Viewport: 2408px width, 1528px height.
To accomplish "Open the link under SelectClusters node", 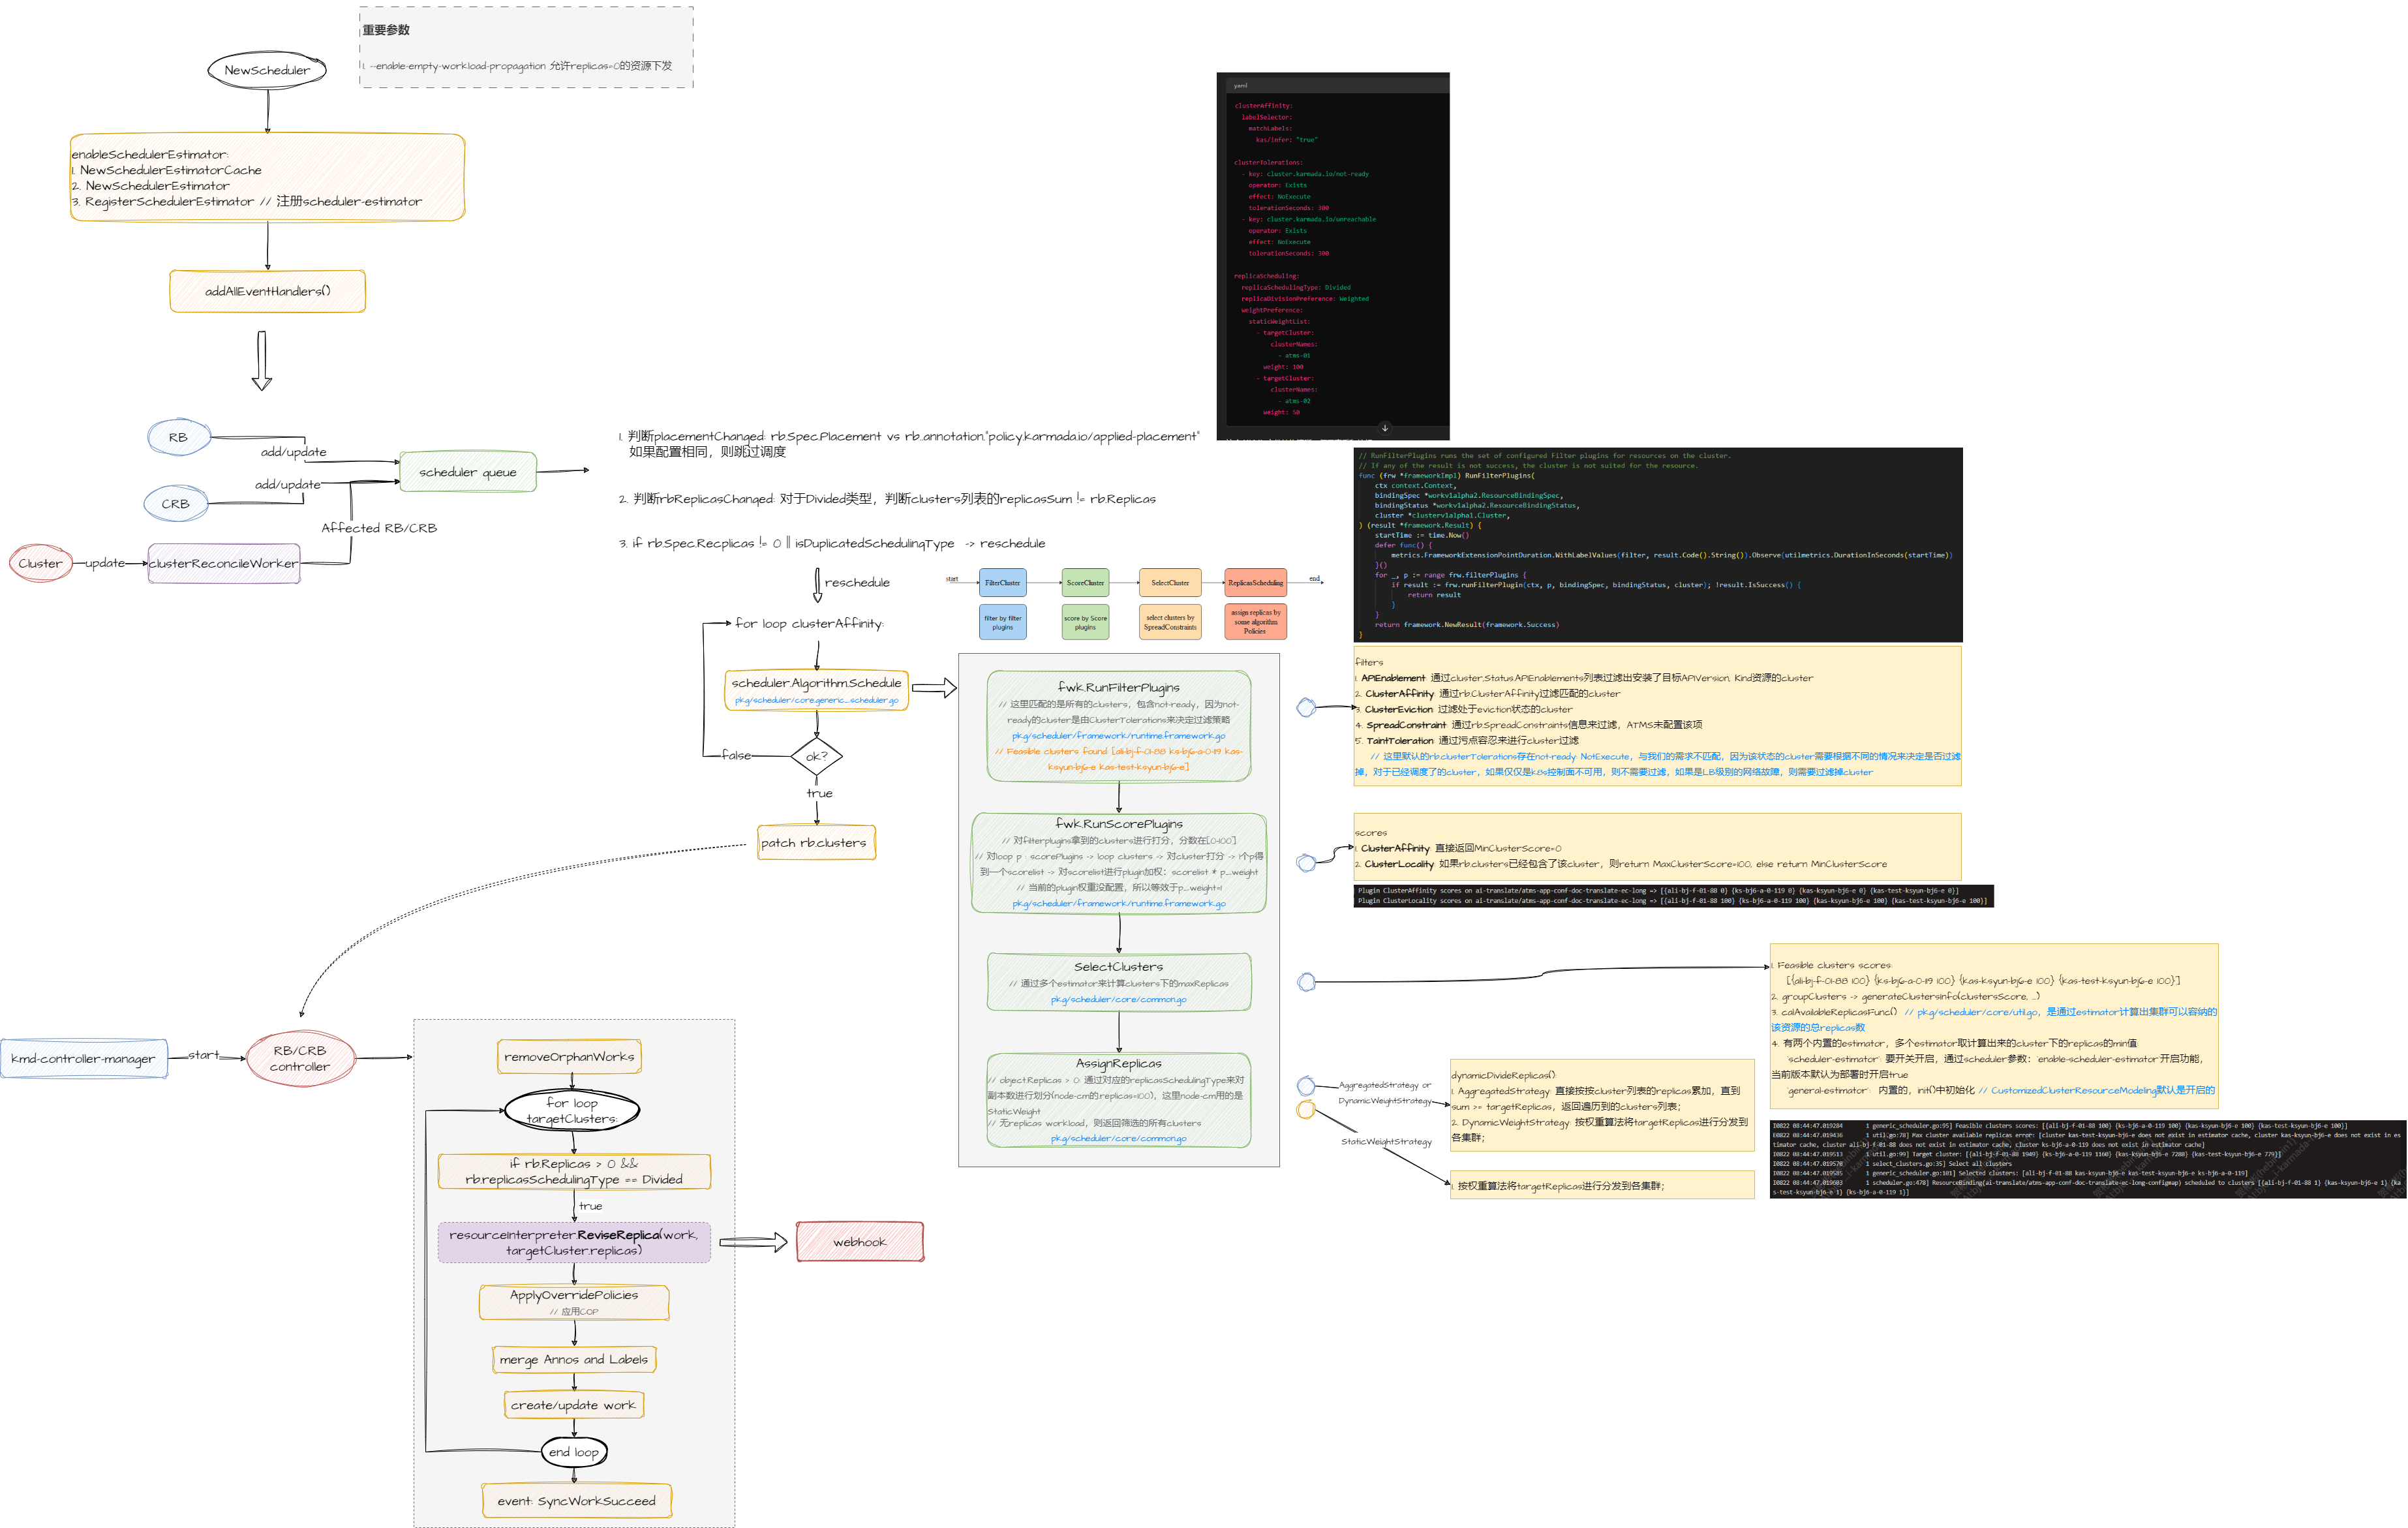I will pyautogui.click(x=1118, y=999).
